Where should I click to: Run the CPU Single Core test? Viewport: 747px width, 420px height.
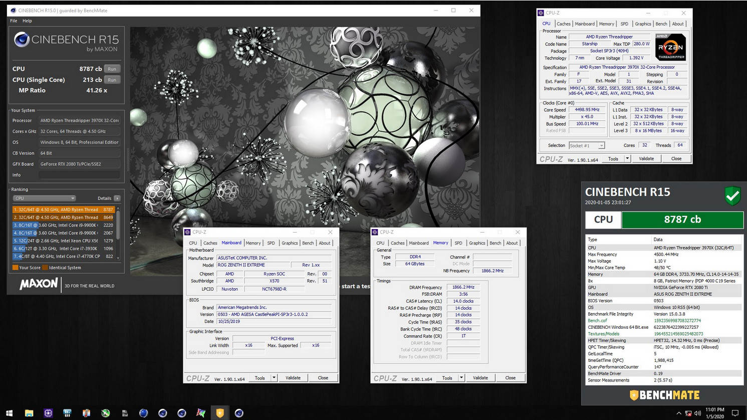(112, 80)
